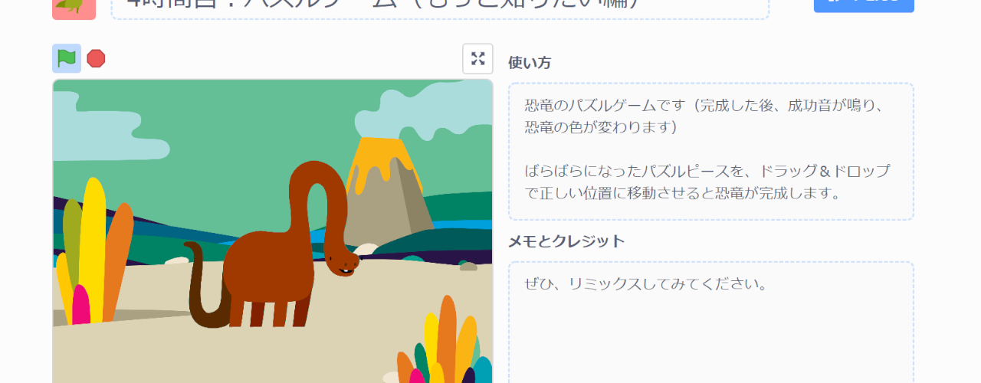This screenshot has height=383, width=981.
Task: Click the project title text field
Action: click(440, 8)
